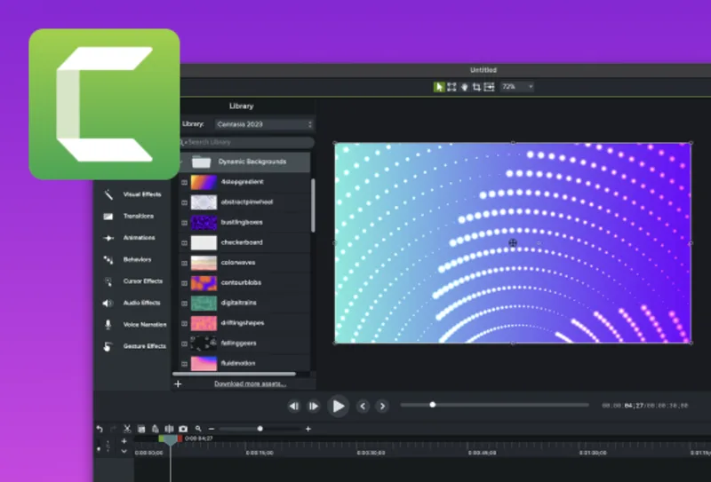Open the 72% canvas zoom dropdown
This screenshot has width=711, height=482.
517,86
